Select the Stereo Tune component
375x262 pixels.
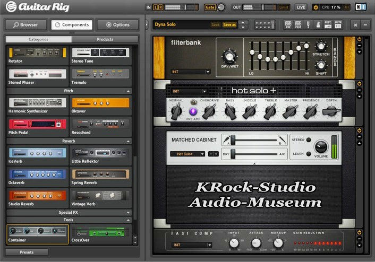click(x=100, y=55)
